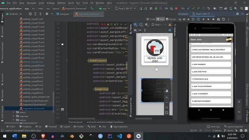Open Search Everywhere magnifier icon
This screenshot has width=249, height=140.
click(242, 9)
